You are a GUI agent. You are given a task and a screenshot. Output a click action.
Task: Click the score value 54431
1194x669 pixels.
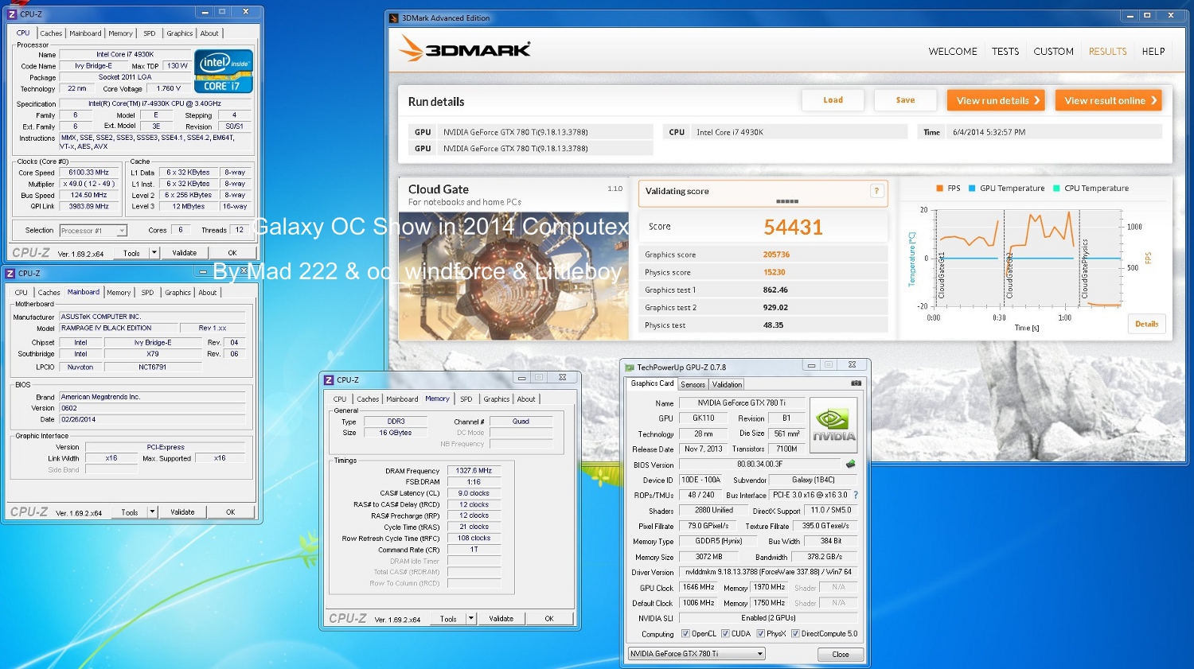[x=793, y=228]
